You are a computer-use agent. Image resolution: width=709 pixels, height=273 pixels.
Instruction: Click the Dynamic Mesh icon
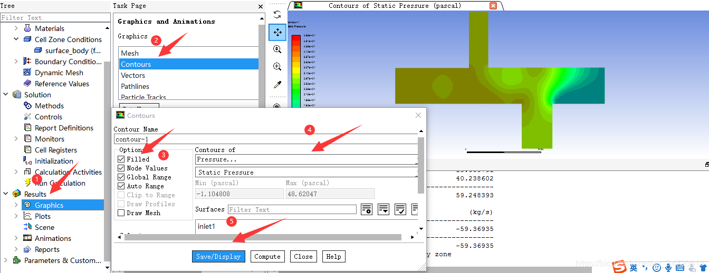tap(27, 73)
